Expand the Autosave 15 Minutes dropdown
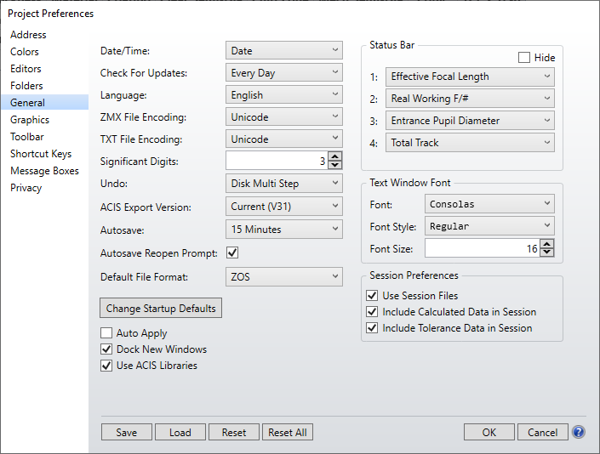The height and width of the screenshot is (454, 600). [283, 230]
